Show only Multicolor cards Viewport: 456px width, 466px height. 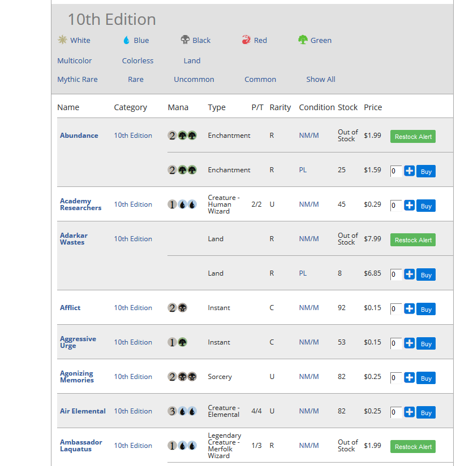(74, 60)
